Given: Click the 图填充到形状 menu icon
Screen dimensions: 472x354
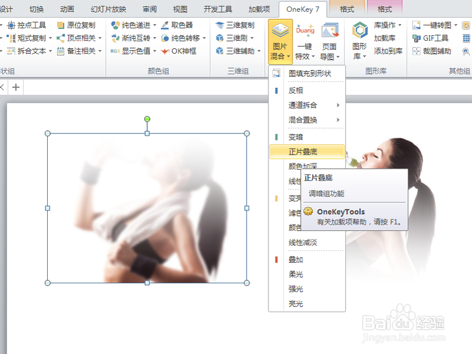Looking at the screenshot, I should [276, 73].
